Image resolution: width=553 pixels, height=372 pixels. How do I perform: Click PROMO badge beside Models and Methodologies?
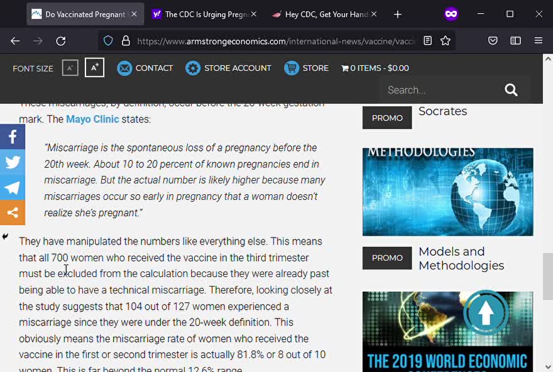pyautogui.click(x=387, y=258)
